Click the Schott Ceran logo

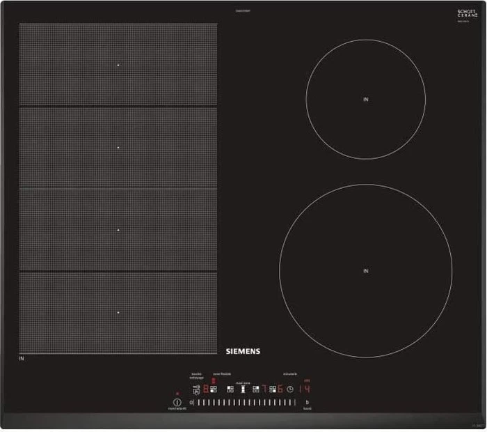(x=467, y=13)
